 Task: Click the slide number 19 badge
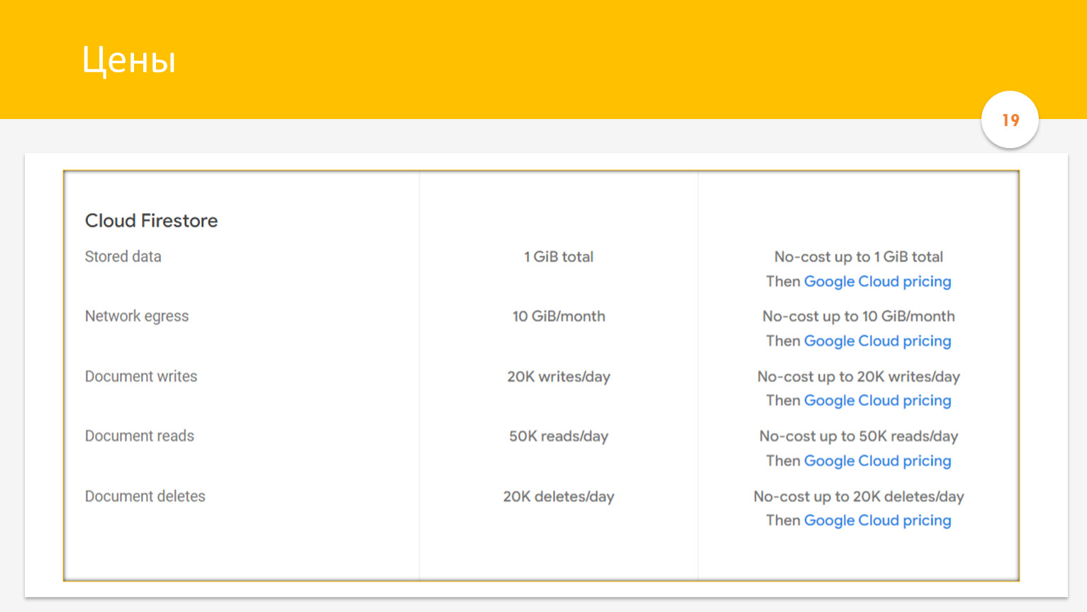[1010, 120]
